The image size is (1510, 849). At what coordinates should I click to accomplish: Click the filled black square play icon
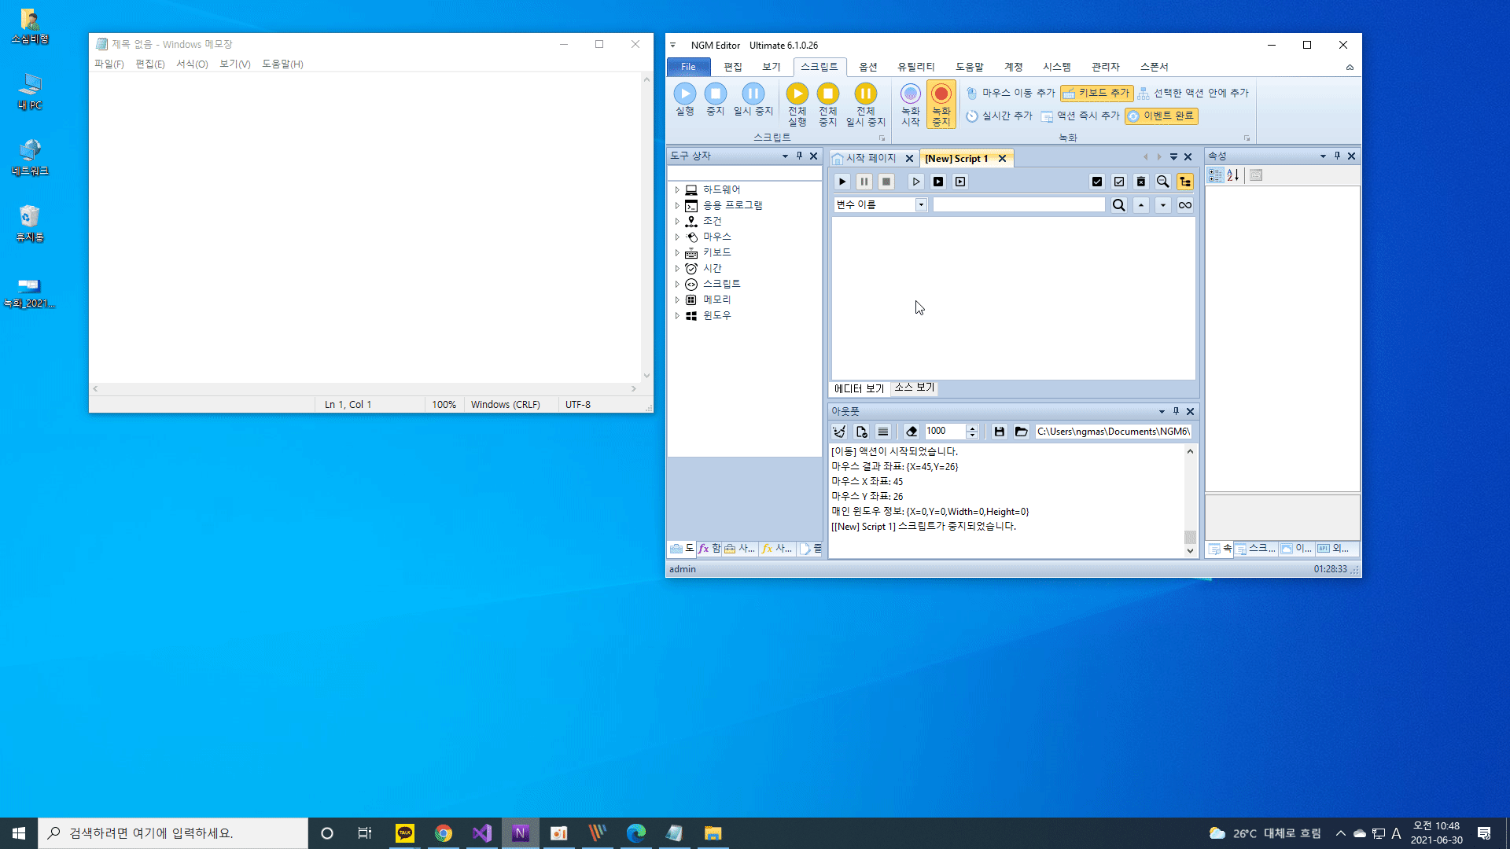pyautogui.click(x=938, y=182)
